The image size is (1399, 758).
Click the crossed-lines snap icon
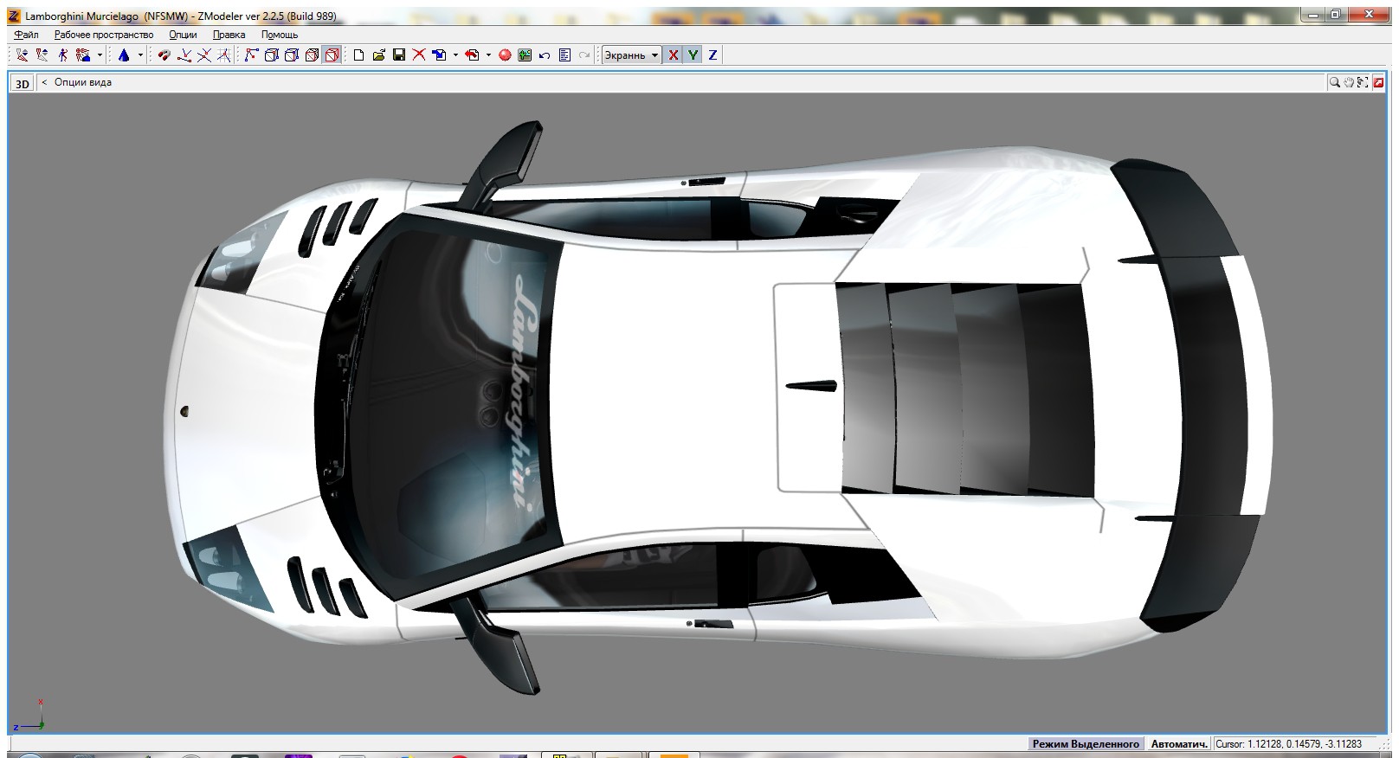[x=204, y=55]
